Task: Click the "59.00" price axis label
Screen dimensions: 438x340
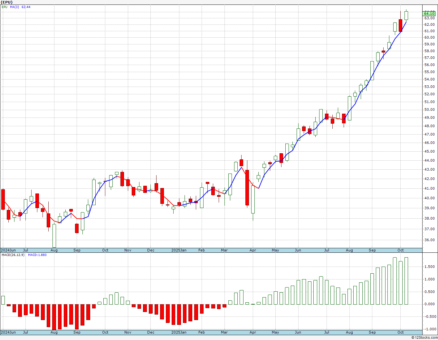Action: click(429, 44)
